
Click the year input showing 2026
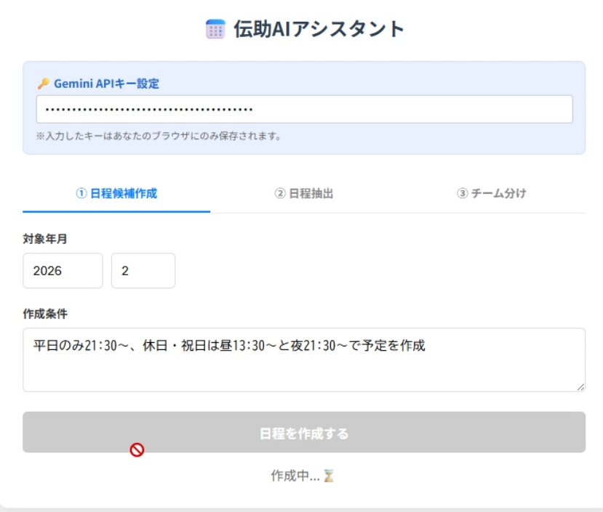coord(62,270)
